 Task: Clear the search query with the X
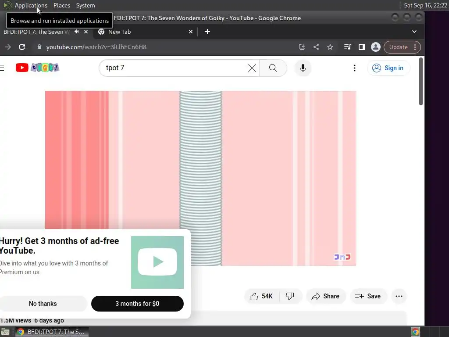pos(252,68)
